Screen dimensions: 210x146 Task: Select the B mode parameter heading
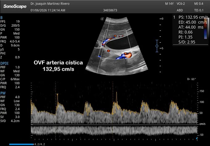[1, 18]
